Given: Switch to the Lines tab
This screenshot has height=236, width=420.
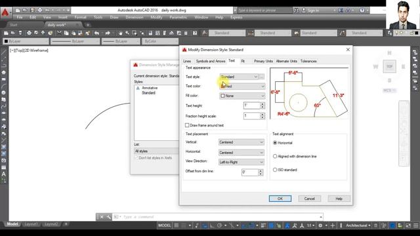Looking at the screenshot, I should [187, 61].
